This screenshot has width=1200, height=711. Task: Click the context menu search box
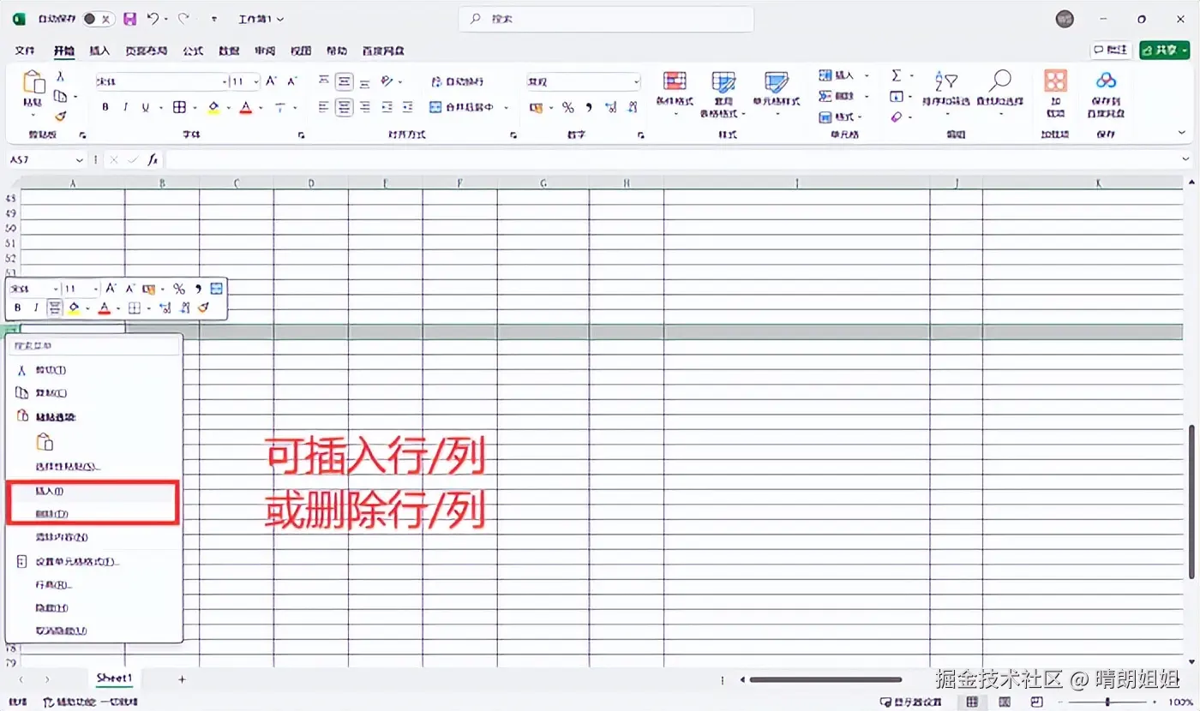point(95,346)
